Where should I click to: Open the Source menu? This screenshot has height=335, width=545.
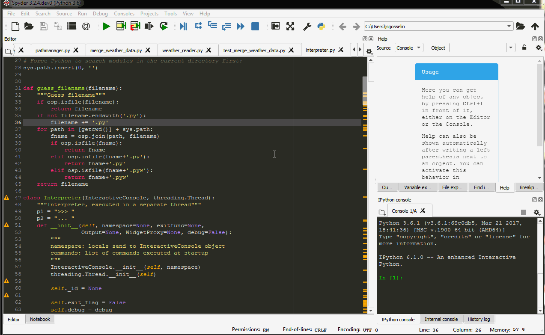coord(64,14)
